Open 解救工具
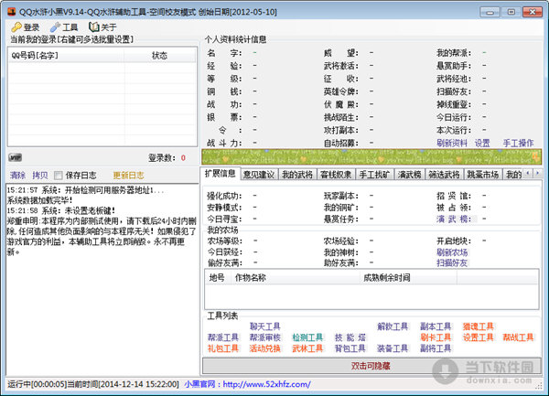This screenshot has height=396, width=549. [x=393, y=326]
